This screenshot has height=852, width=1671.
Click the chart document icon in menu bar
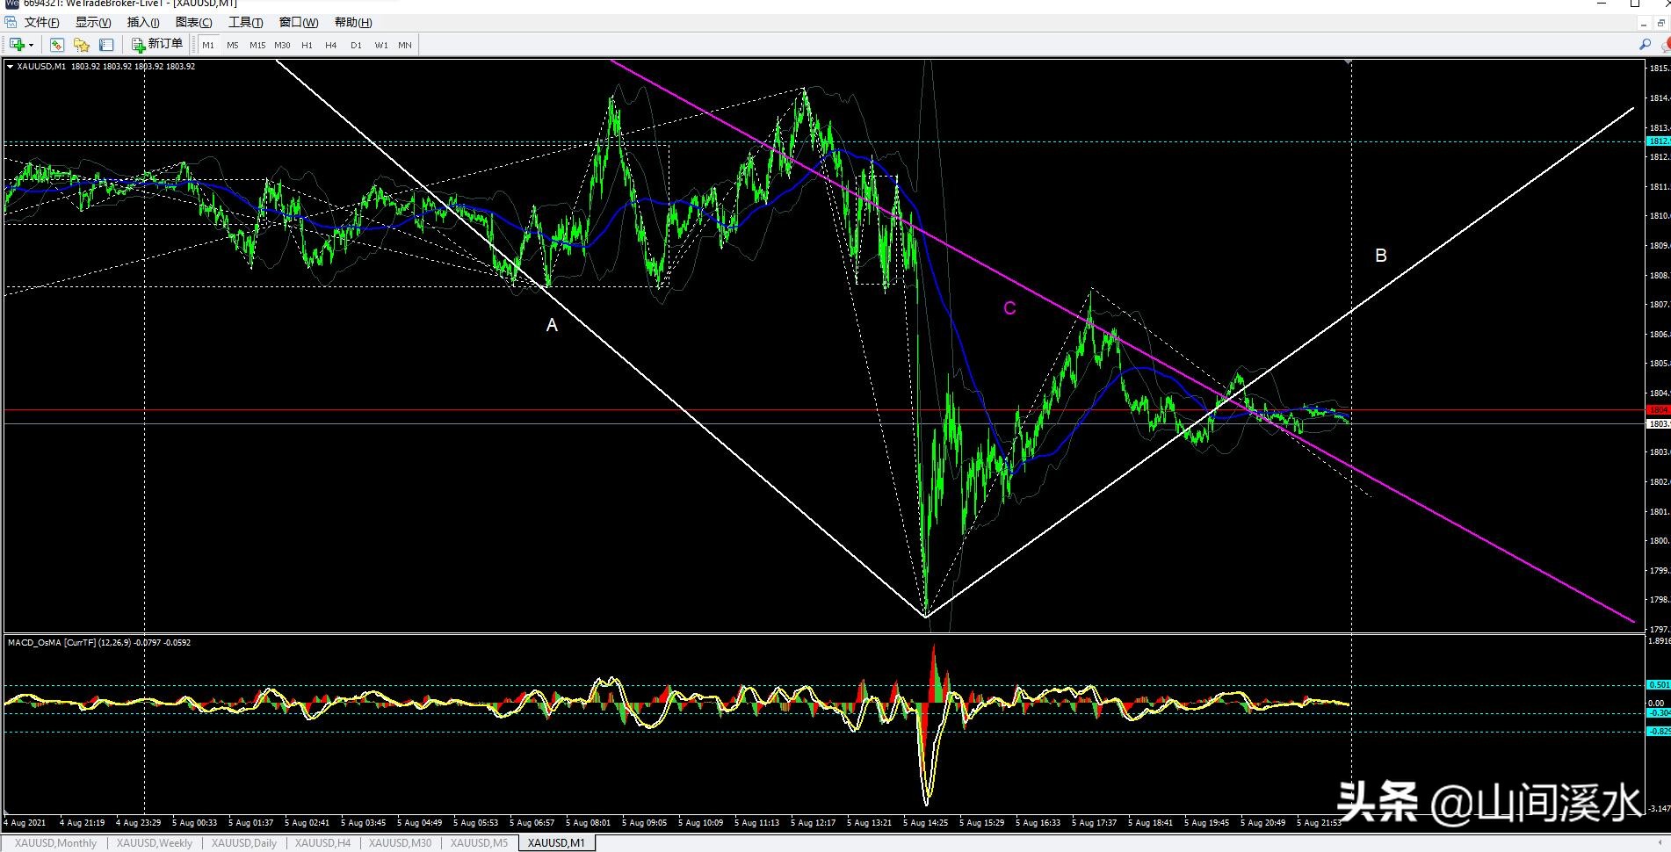pos(11,22)
